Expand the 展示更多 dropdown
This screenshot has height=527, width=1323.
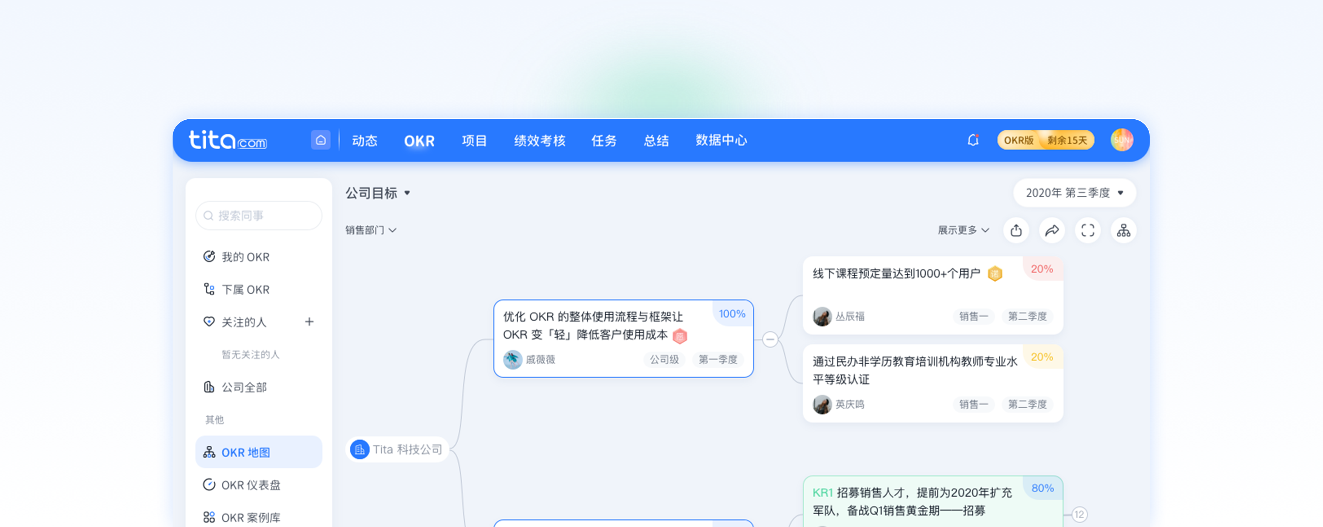coord(964,230)
